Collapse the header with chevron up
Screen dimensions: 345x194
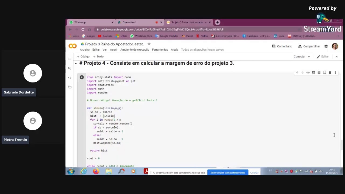coord(336,57)
